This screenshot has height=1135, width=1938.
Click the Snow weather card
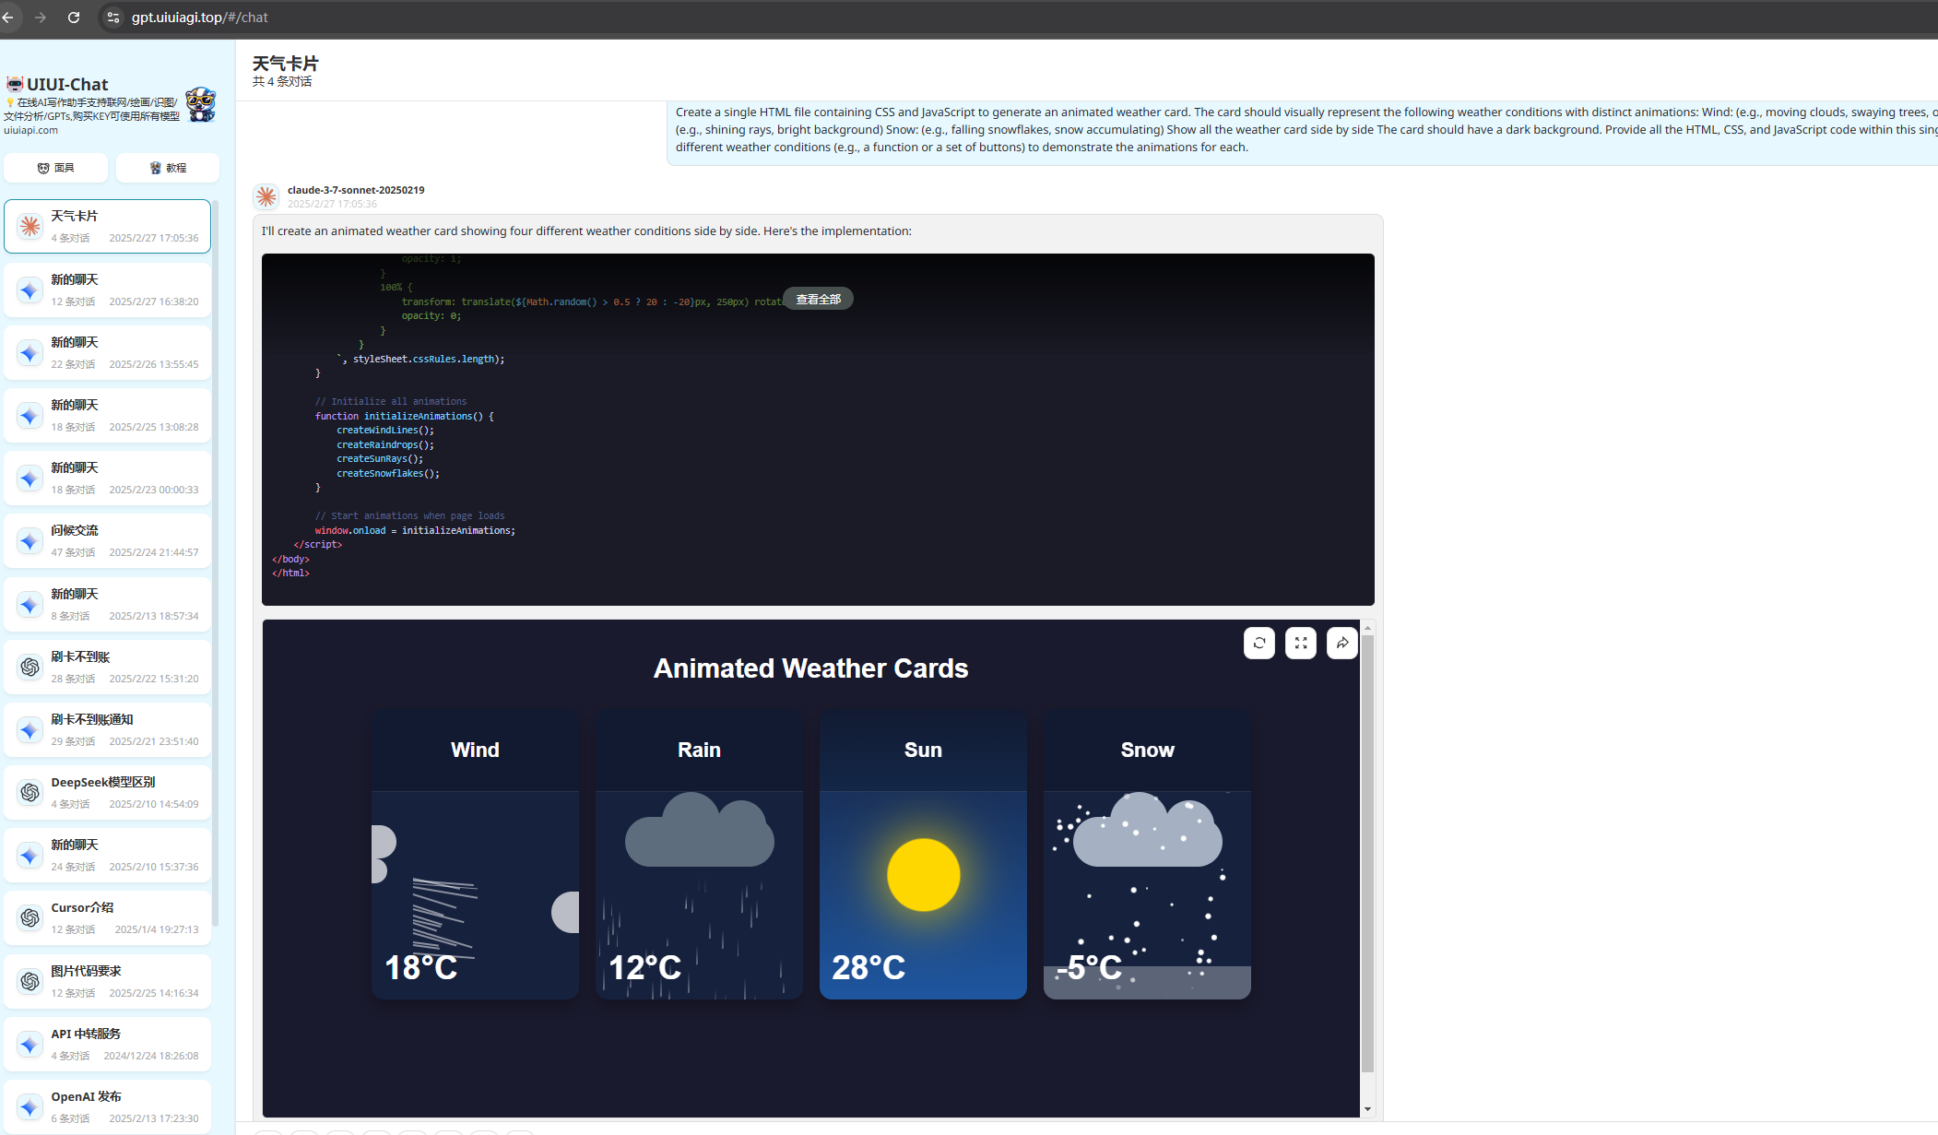click(1147, 855)
